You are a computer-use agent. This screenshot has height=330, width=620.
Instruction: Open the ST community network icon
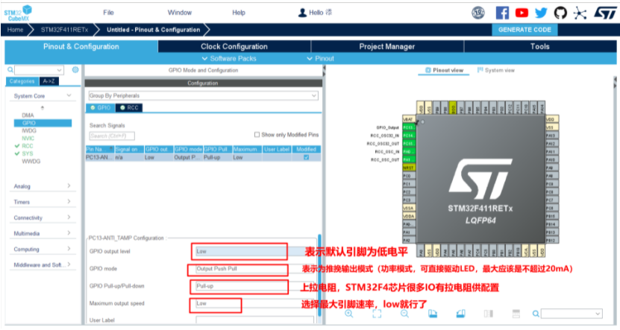[580, 13]
